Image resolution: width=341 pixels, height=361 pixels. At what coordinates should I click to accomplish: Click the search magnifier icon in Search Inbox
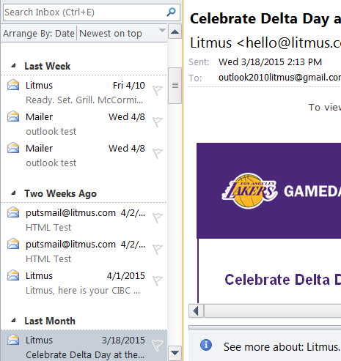pyautogui.click(x=171, y=12)
